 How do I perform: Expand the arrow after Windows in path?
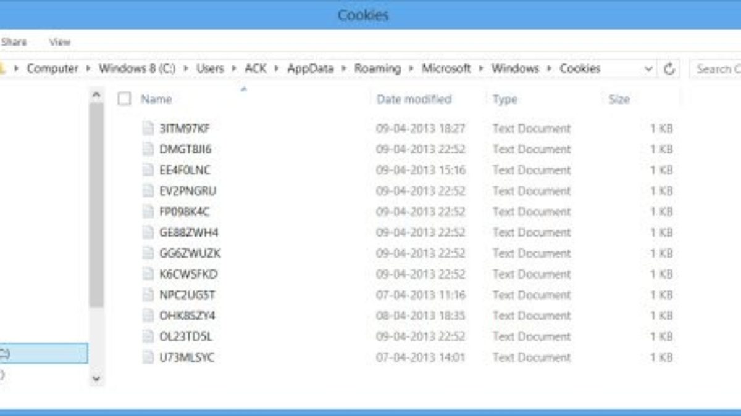tap(550, 69)
